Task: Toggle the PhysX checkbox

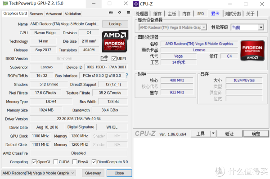Action: coord(75,162)
